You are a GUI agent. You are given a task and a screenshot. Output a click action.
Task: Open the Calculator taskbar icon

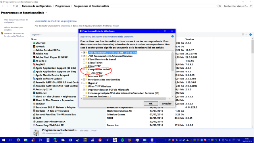pyautogui.click(x=48, y=140)
